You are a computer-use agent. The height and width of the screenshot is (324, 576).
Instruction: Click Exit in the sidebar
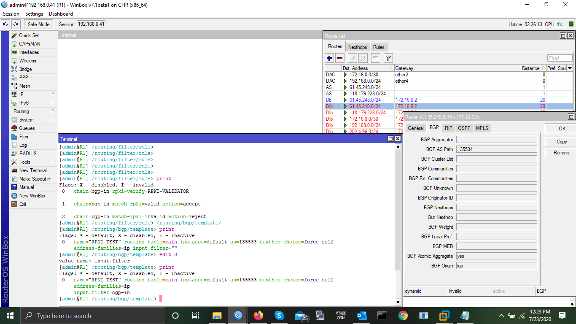[x=34, y=204]
